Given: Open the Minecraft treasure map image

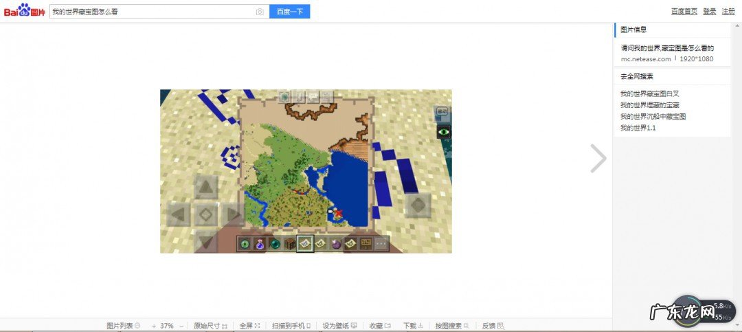Looking at the screenshot, I should (306, 171).
